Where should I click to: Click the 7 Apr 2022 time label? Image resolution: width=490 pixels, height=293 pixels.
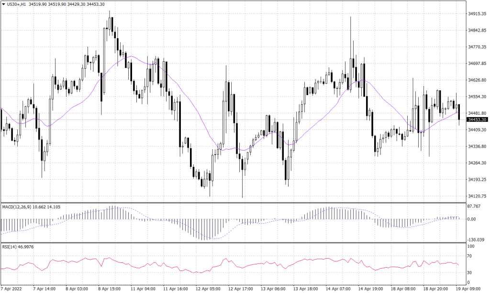[11, 289]
